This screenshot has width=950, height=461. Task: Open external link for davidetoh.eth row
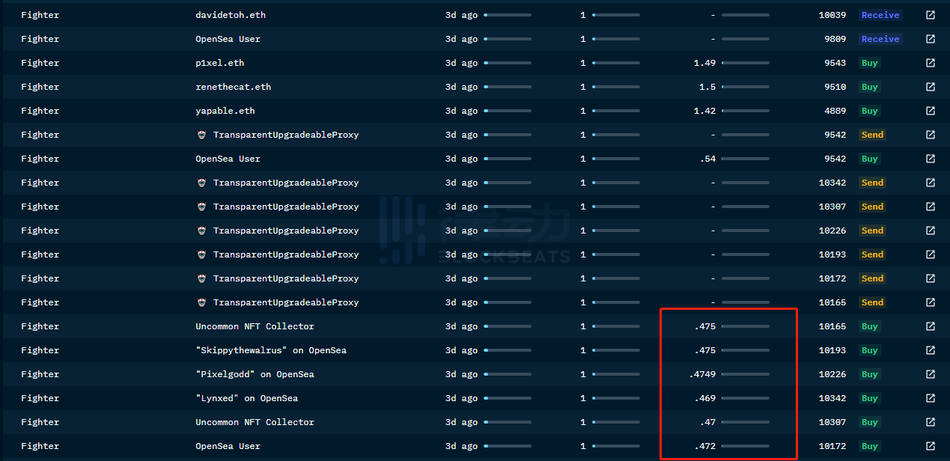931,15
